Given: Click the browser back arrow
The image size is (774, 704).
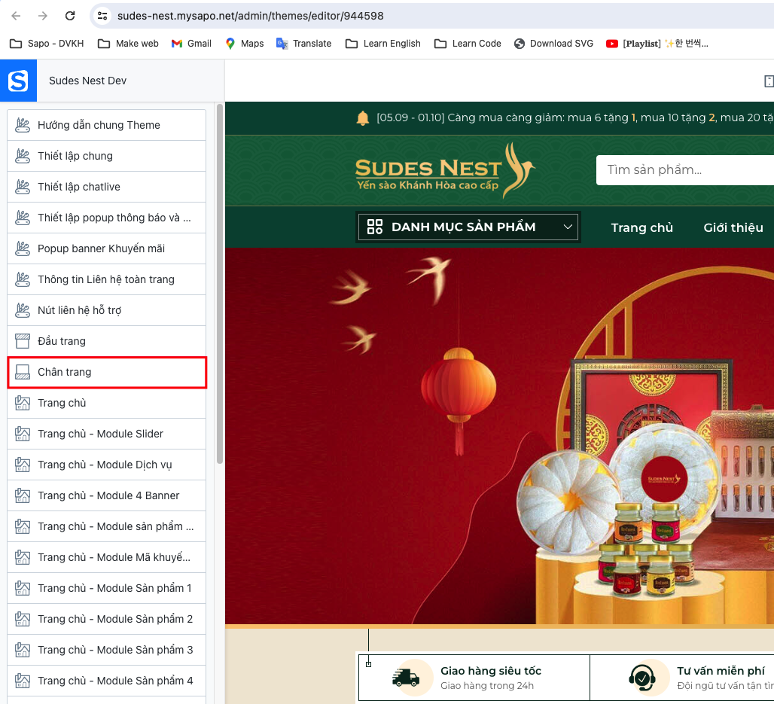Looking at the screenshot, I should click(16, 16).
